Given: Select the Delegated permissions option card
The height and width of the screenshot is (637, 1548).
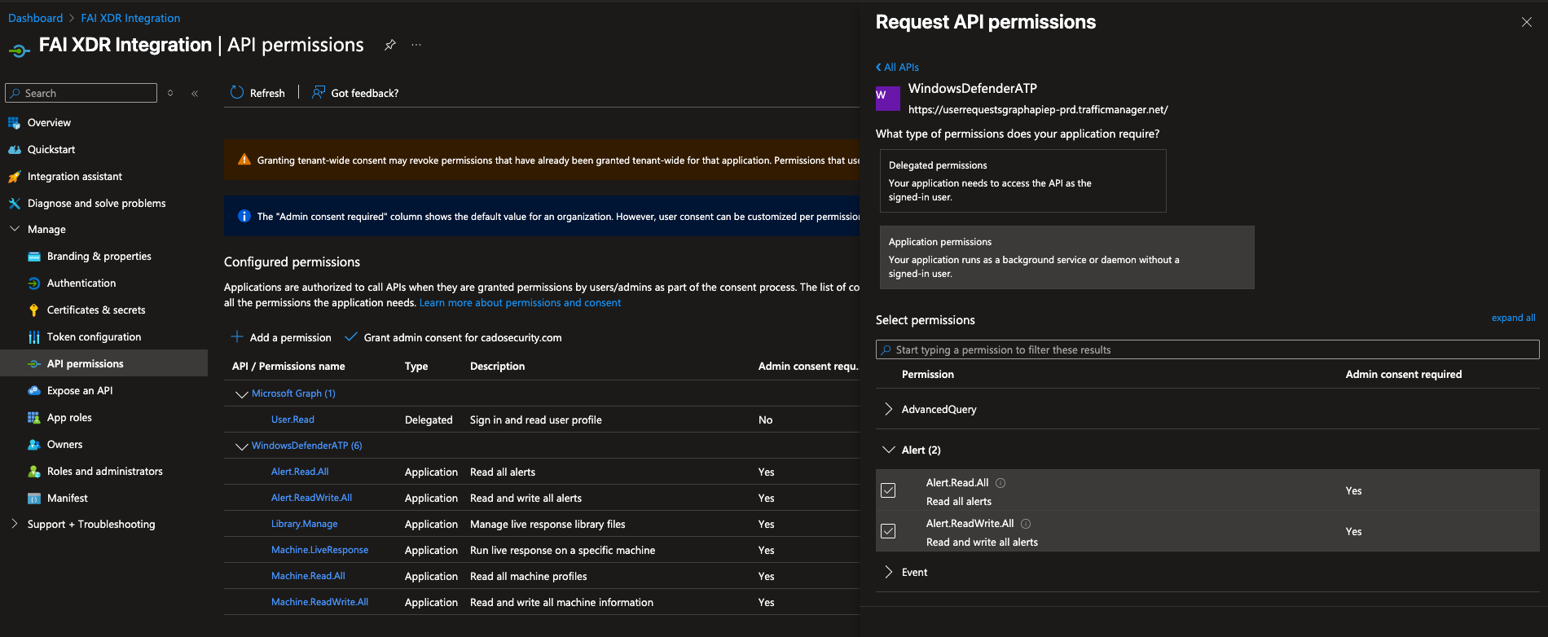Looking at the screenshot, I should tap(1022, 181).
